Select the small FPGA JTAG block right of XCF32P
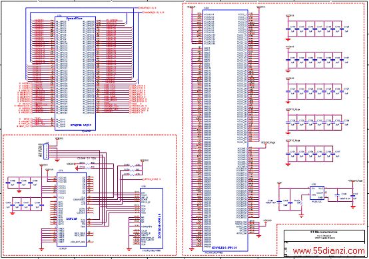 click(152, 218)
